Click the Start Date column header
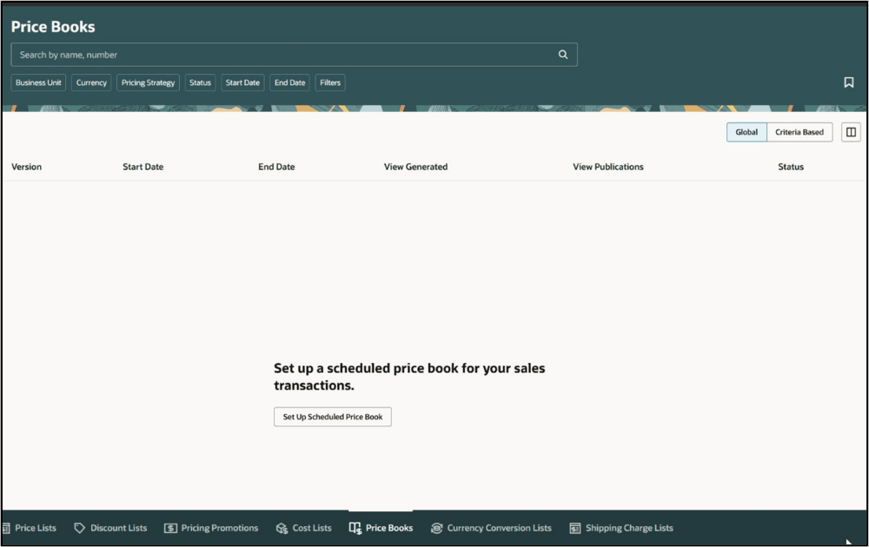Image resolution: width=869 pixels, height=547 pixels. (143, 167)
